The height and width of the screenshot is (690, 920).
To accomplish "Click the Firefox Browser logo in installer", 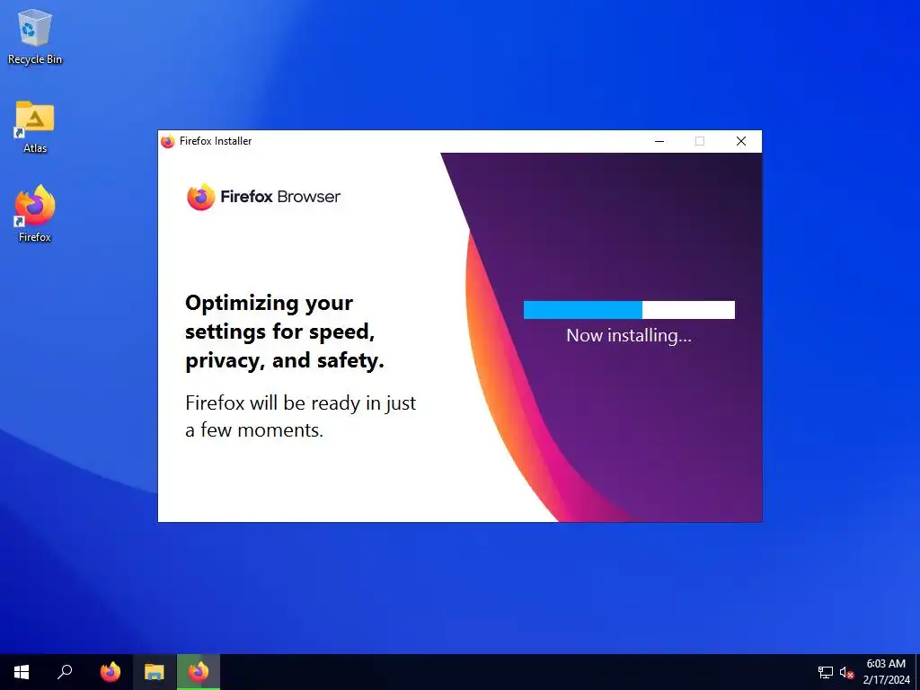I will 263,197.
